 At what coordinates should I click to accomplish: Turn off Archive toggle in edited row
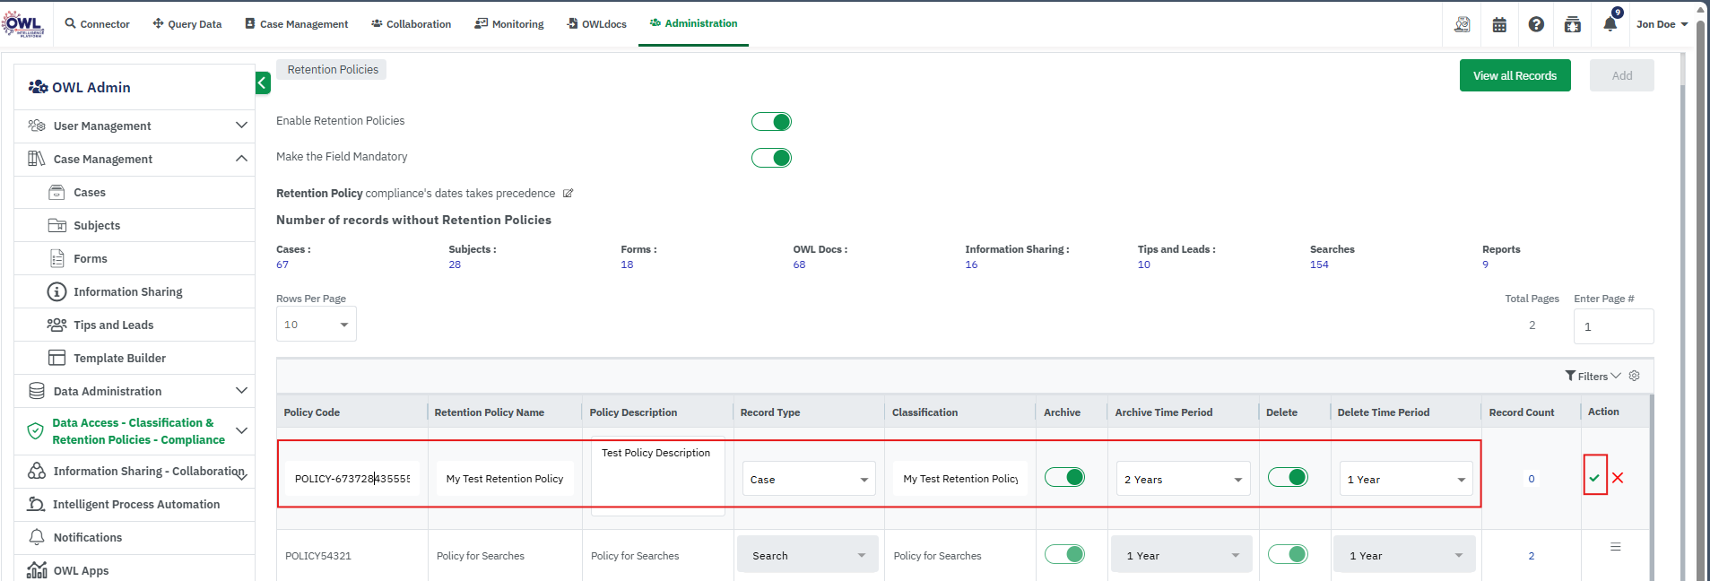(1064, 477)
